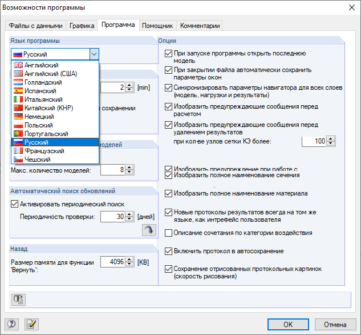
Task: Click the default settings icon at bottom left
Action: click(x=18, y=300)
